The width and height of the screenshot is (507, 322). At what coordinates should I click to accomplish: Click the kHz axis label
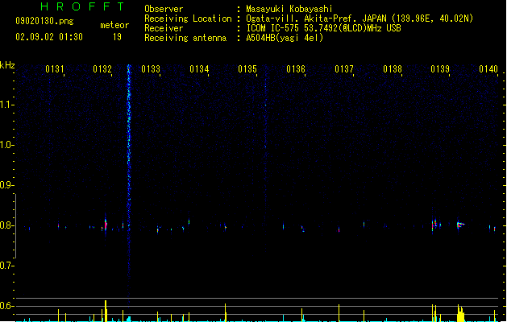click(7, 65)
